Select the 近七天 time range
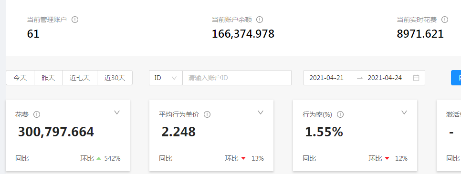The image size is (461, 174). 80,78
